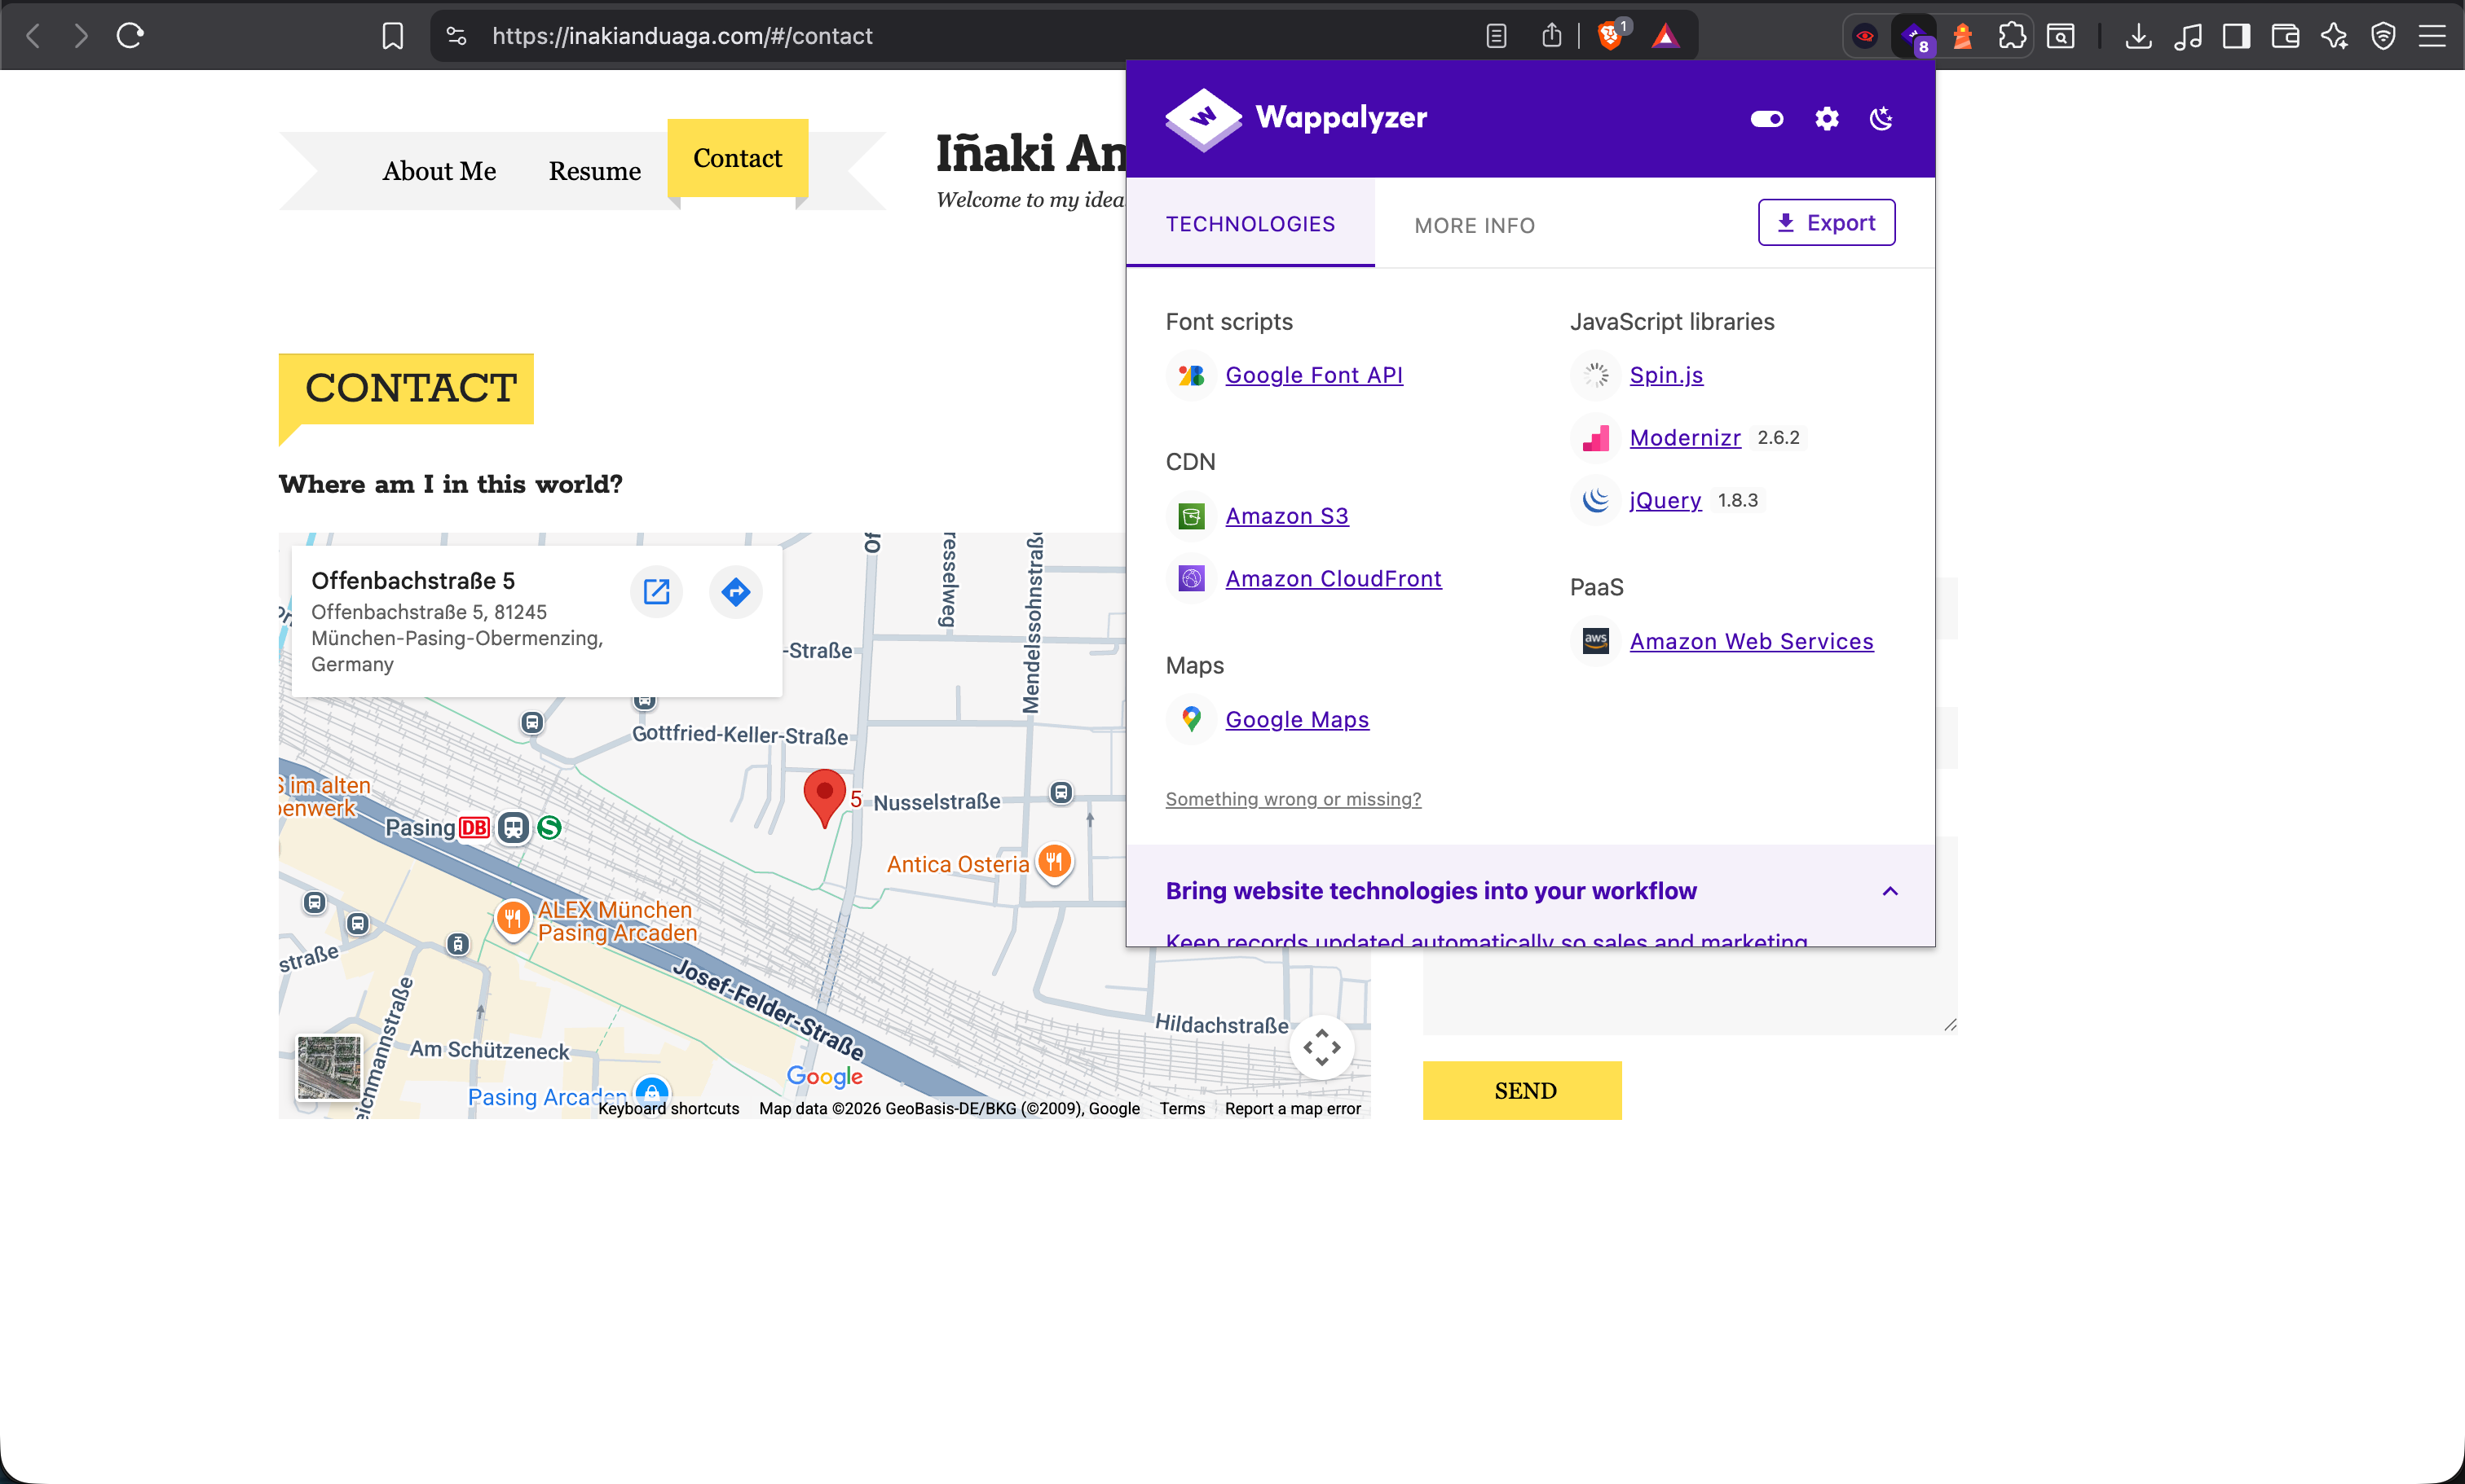Collapse the workflow promo section

tap(1890, 891)
